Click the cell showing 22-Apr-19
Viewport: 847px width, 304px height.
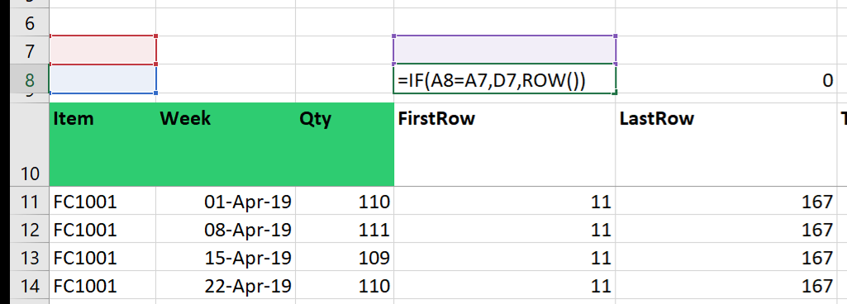(x=226, y=286)
